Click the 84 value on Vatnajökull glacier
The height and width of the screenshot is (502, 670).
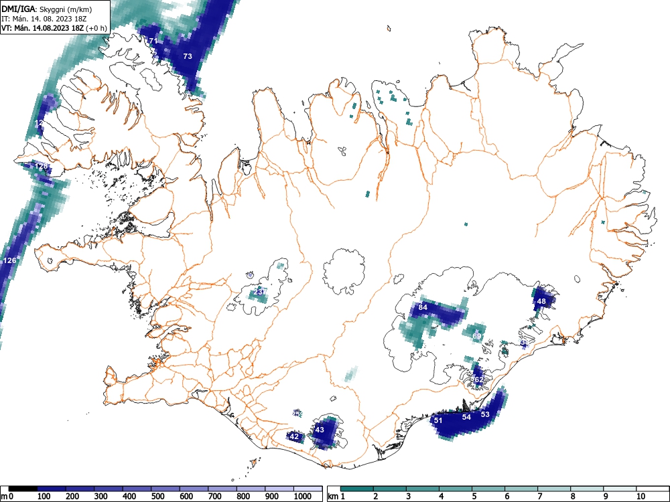(x=423, y=307)
